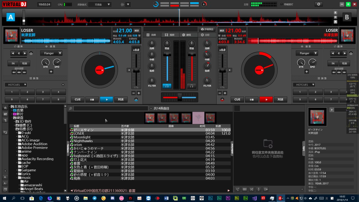Switch to the 主控 mixer tab
Viewport: 359px width, 202px height.
pyautogui.click(x=206, y=35)
